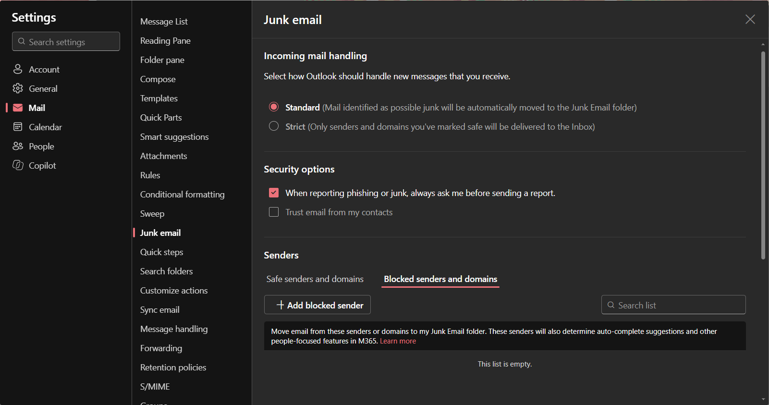769x405 pixels.
Task: Go to Forwarding settings
Action: (x=161, y=348)
